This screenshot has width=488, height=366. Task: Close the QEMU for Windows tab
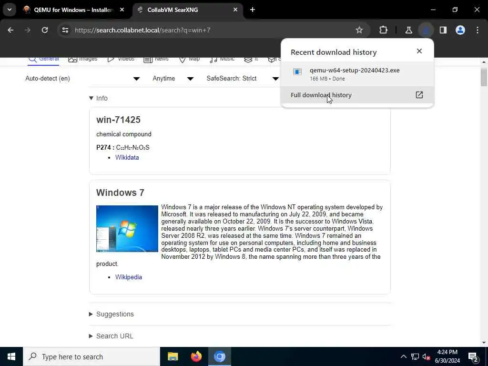[x=122, y=10]
